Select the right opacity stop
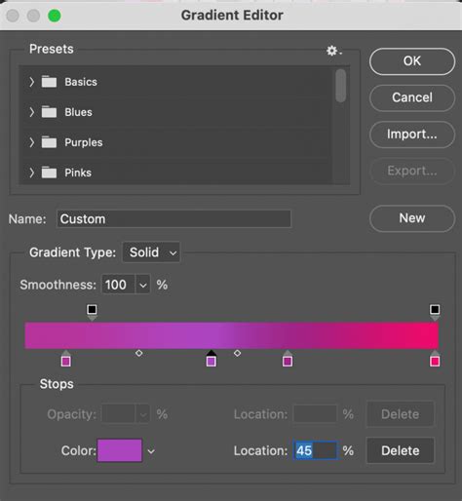This screenshot has width=462, height=501. tap(435, 312)
